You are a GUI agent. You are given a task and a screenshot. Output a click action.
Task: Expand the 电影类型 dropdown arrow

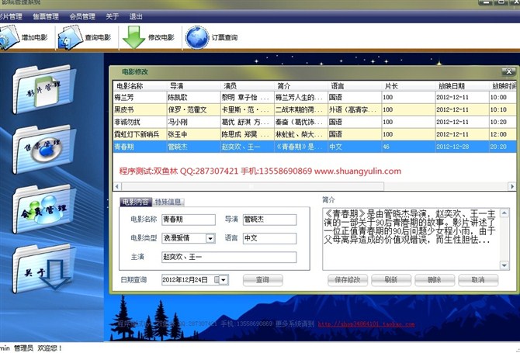[x=210, y=238]
